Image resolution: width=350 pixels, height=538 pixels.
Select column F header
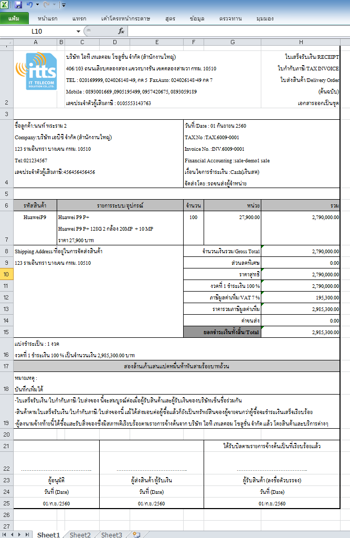[194, 42]
